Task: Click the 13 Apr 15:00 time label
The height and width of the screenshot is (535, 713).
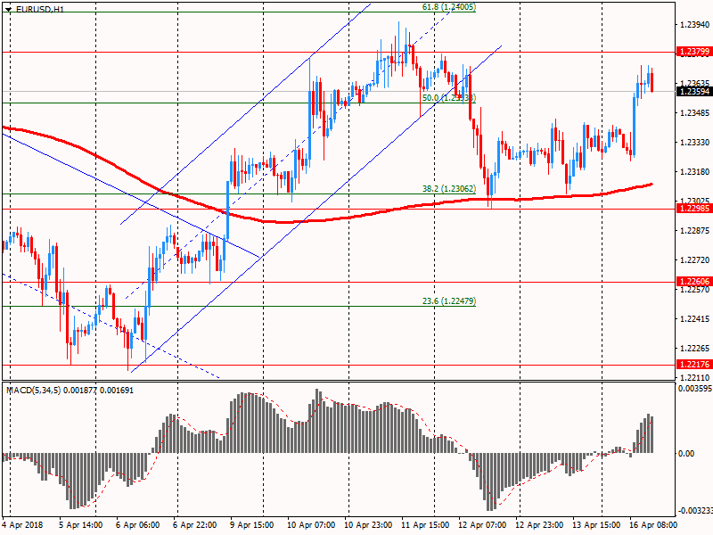Action: (596, 525)
